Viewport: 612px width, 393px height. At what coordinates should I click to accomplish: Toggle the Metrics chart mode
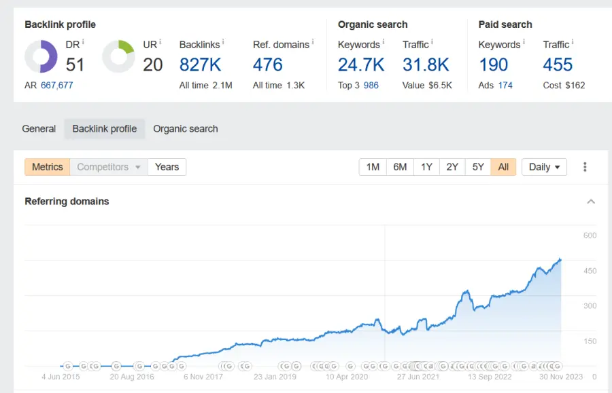pos(47,167)
